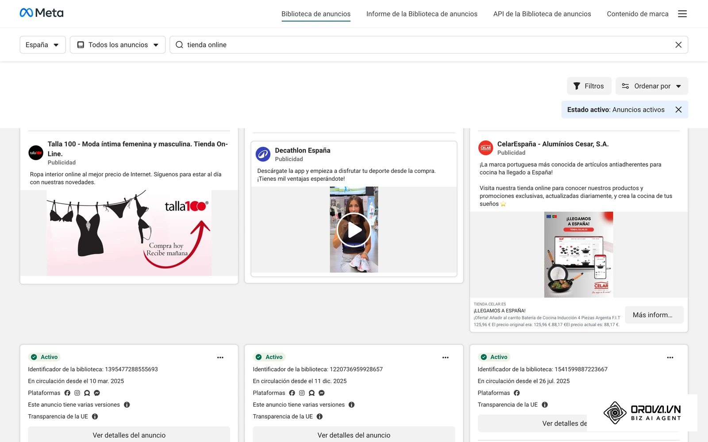Click the ¡LLEGAMOS A ESPAÑA! headline
This screenshot has height=442, width=708.
click(500, 311)
